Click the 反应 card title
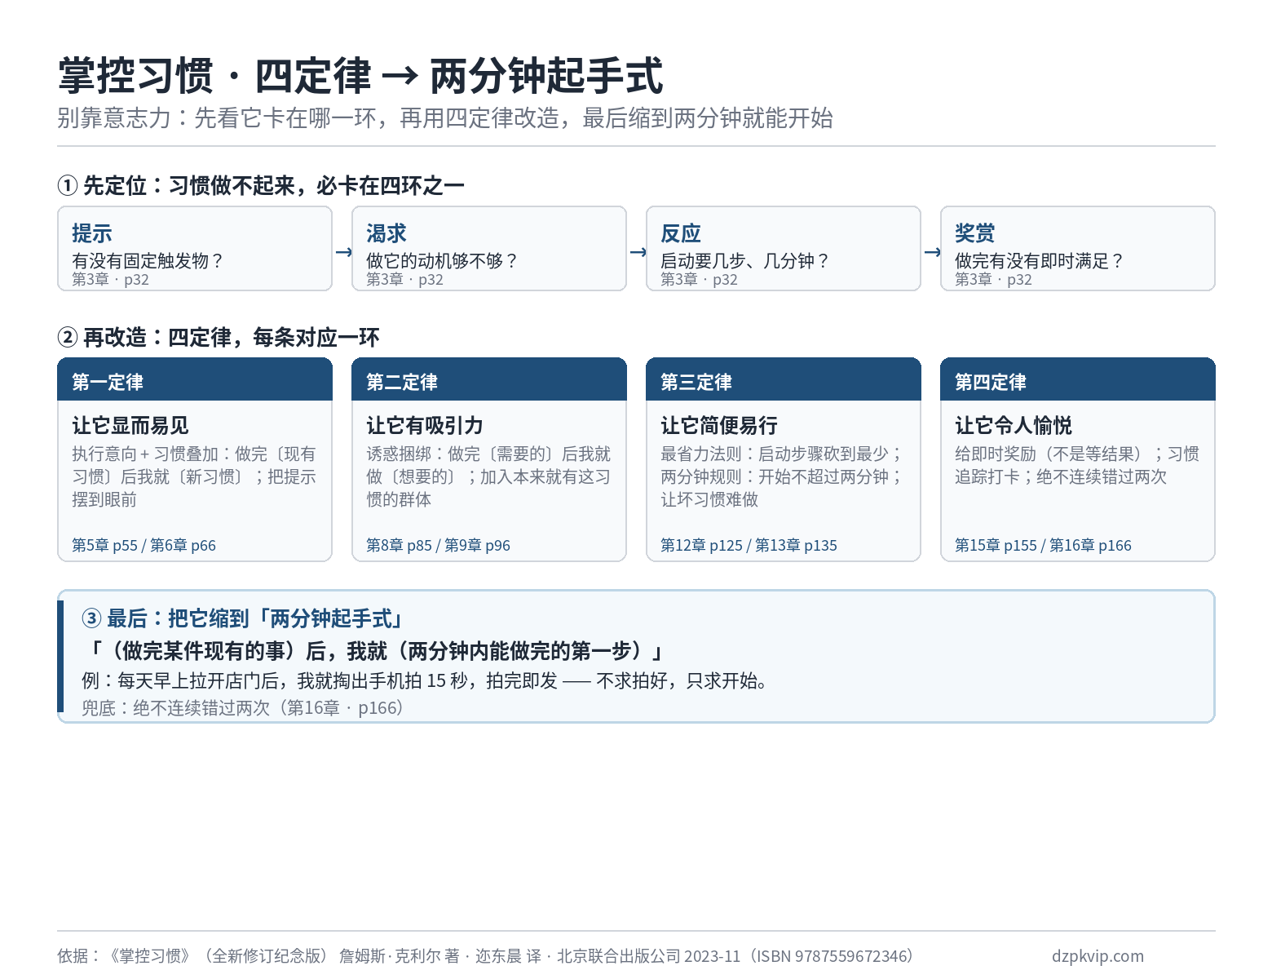The height and width of the screenshot is (979, 1272). click(681, 233)
